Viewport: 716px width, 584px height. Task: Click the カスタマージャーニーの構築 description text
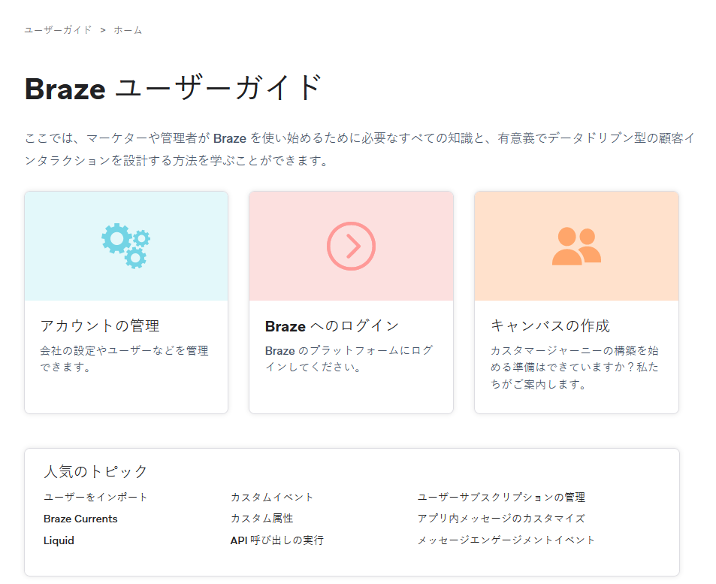click(x=575, y=368)
